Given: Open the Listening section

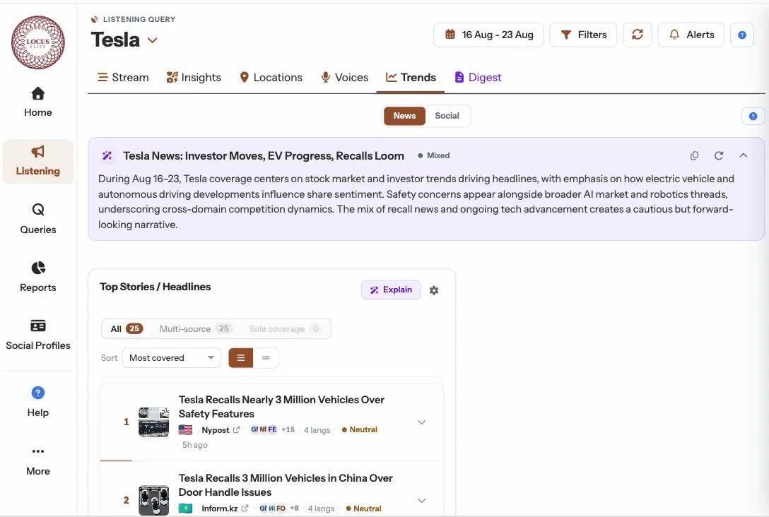Looking at the screenshot, I should (37, 161).
